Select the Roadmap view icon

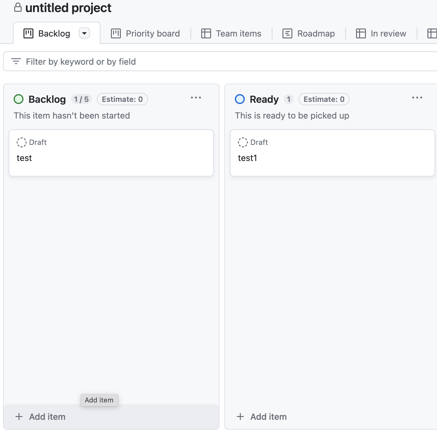click(287, 33)
